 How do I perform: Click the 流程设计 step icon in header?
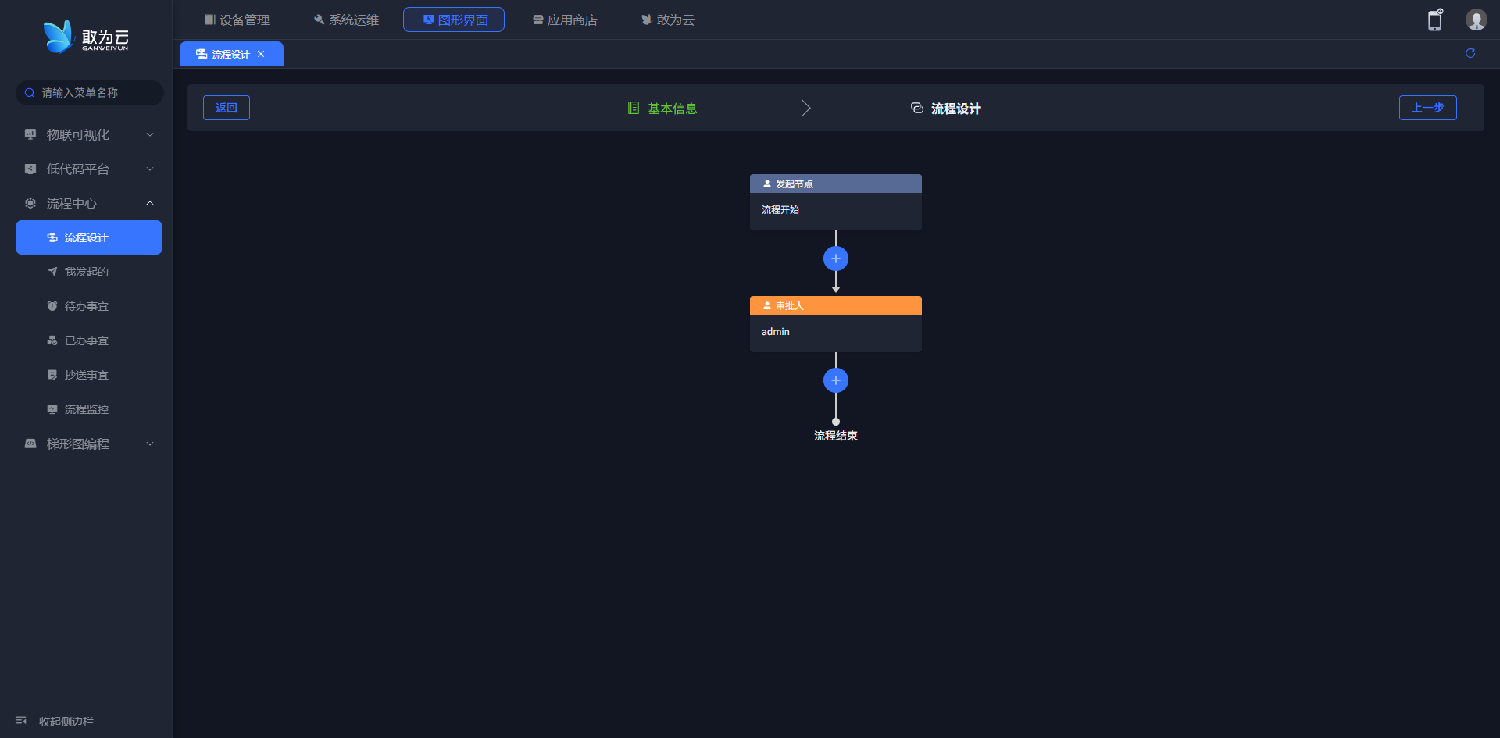[x=917, y=108]
